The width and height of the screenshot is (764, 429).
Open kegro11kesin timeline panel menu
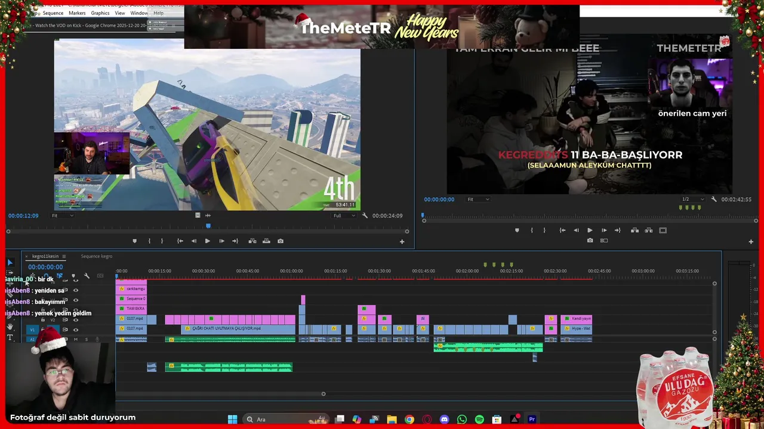point(64,256)
